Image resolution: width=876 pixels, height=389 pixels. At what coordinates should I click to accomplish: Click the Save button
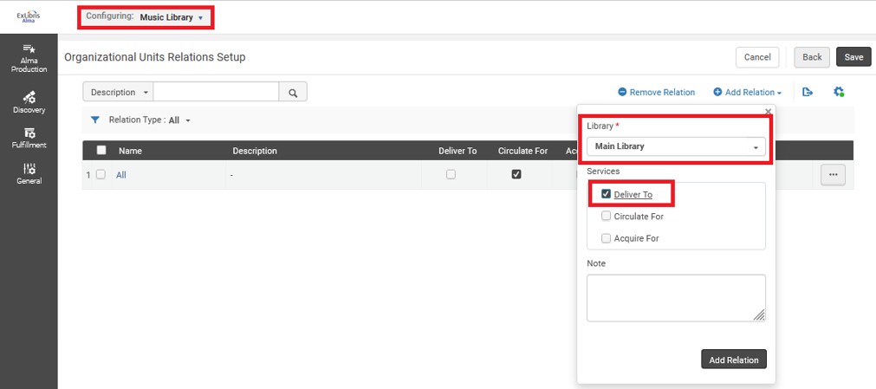click(x=853, y=57)
